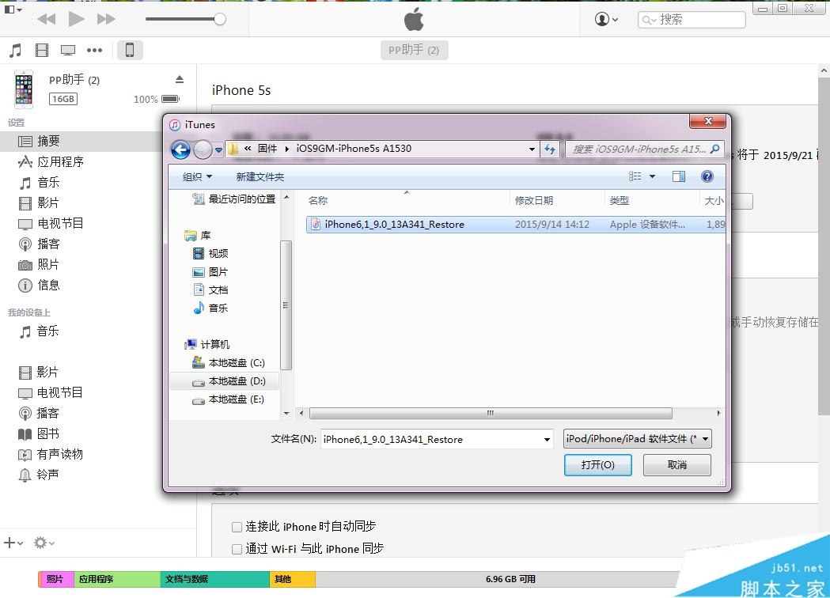Switch to the Movies library icon

pos(42,51)
